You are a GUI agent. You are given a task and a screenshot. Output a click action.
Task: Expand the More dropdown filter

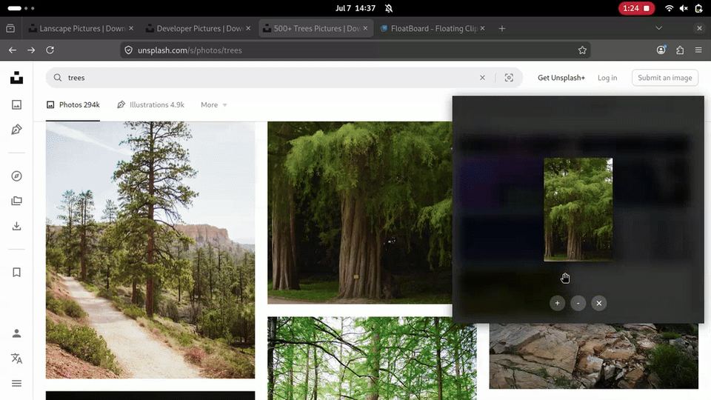pyautogui.click(x=213, y=104)
